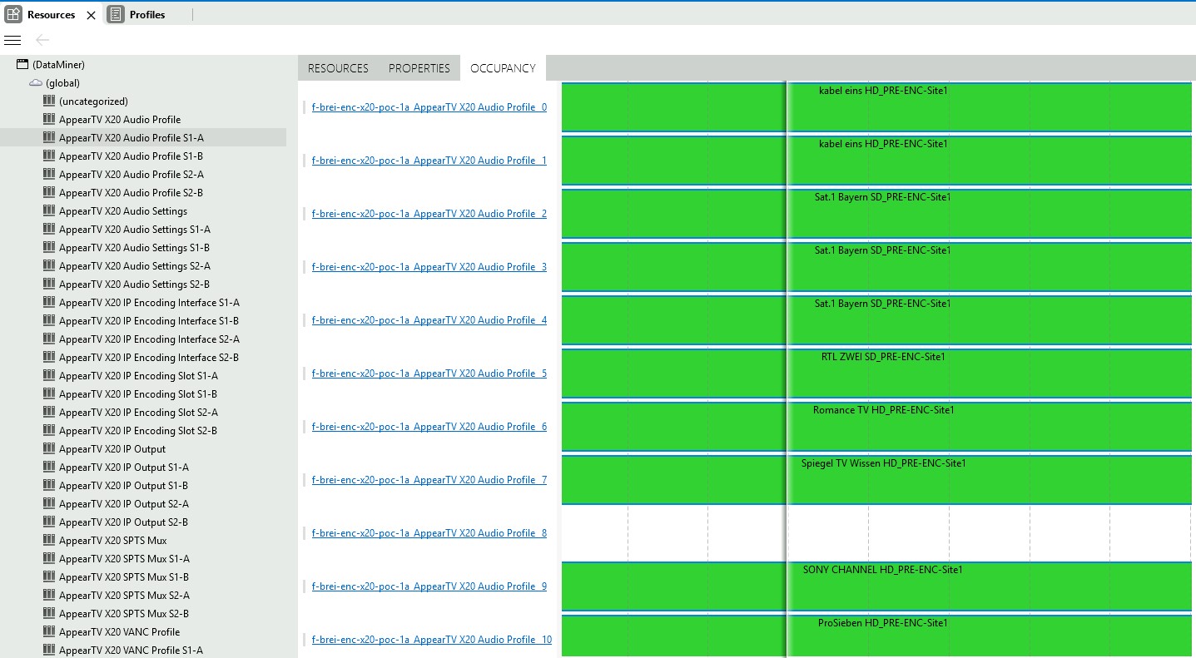The width and height of the screenshot is (1196, 658).
Task: Open the Audio Profile_0 resource link
Action: click(429, 107)
